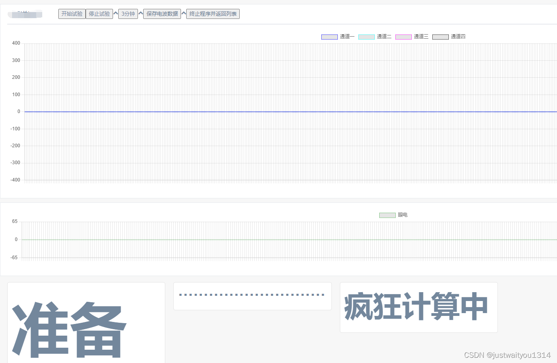This screenshot has width=557, height=363.
Task: Toggle 眼电 series in lower chart legend
Action: coord(393,215)
